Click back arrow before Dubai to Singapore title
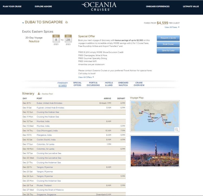203x196 pixels. [23, 23]
